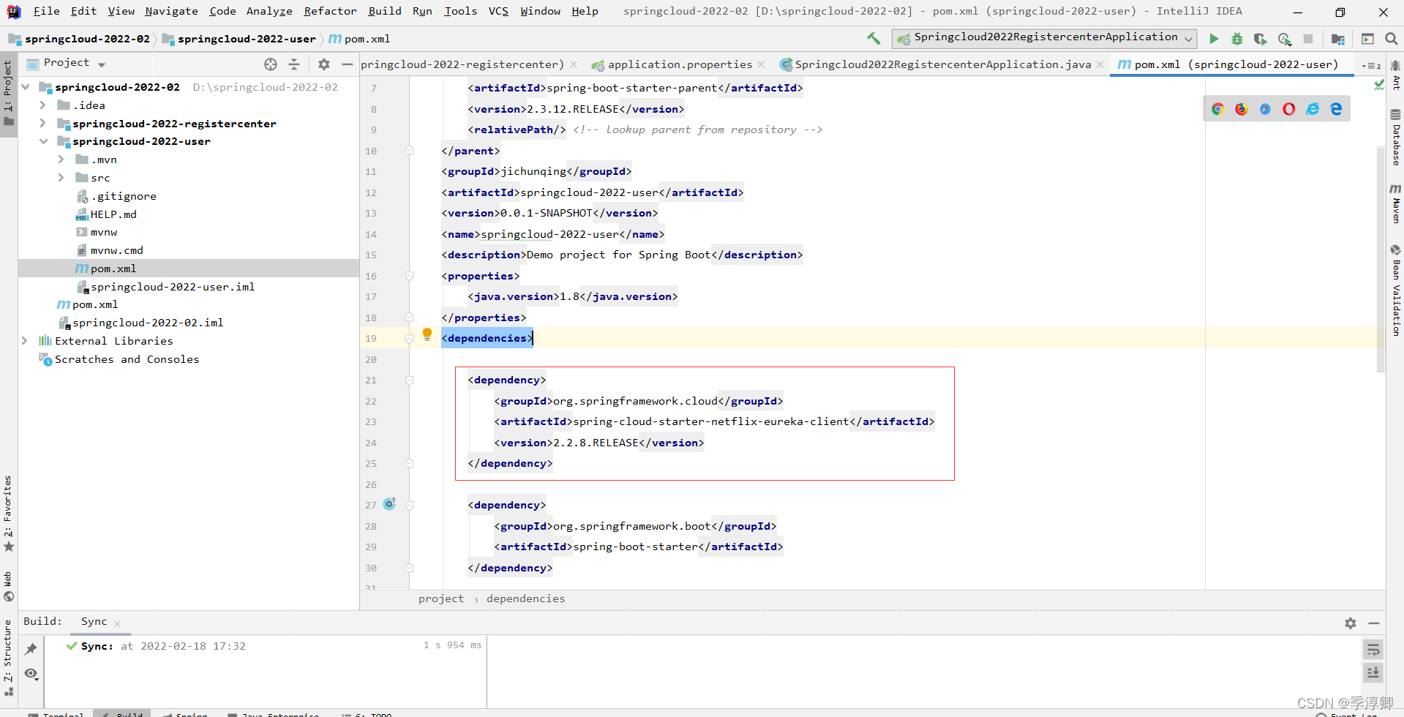Click the pin tab icon in Build panel

(x=31, y=649)
